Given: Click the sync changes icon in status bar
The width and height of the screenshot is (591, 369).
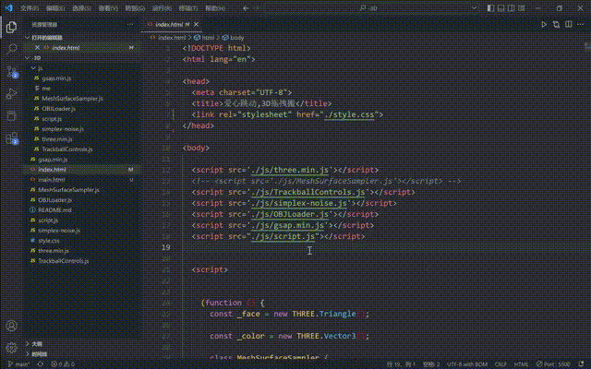Looking at the screenshot, I should [x=41, y=364].
